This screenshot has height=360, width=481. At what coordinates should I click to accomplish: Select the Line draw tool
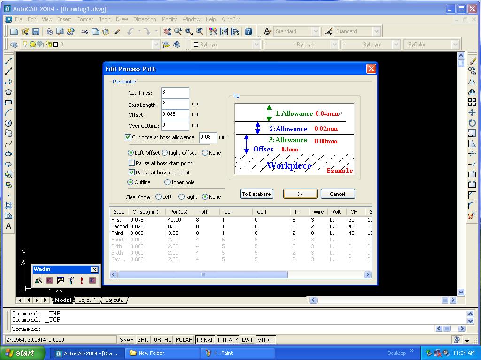coord(8,61)
